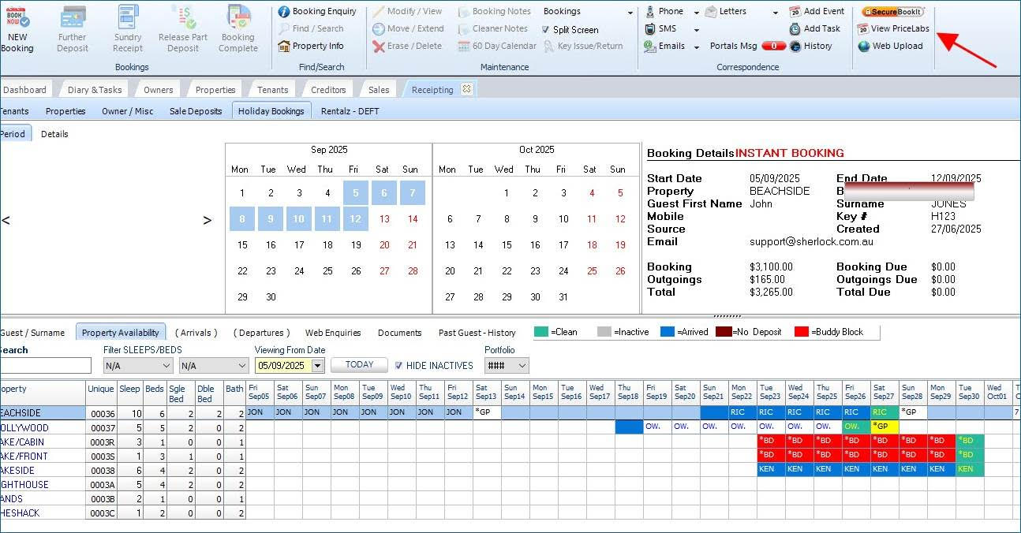1021x533 pixels.
Task: Click the green Clean legend swatch
Action: (541, 332)
